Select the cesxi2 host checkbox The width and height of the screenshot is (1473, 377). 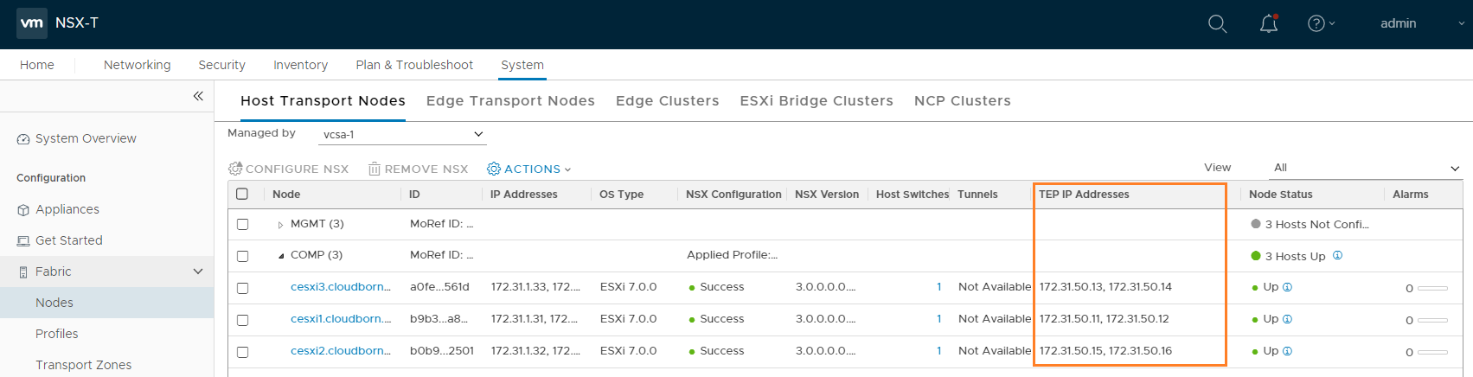tap(242, 352)
